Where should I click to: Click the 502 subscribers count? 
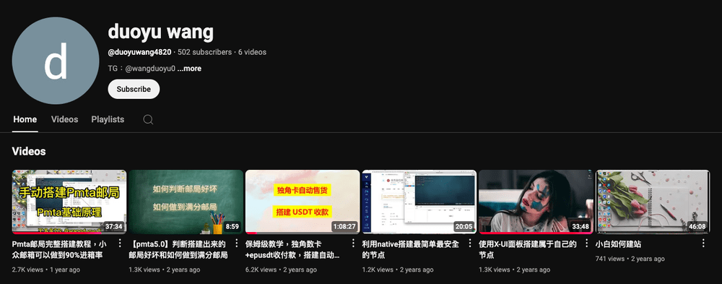click(204, 52)
